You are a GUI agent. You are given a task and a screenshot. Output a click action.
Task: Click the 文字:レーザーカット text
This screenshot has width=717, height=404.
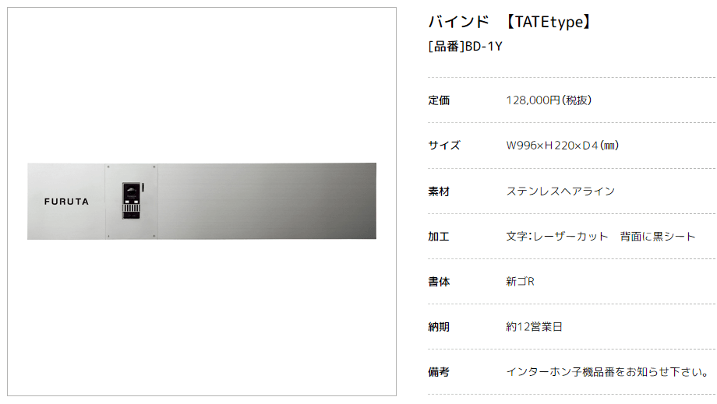pyautogui.click(x=556, y=236)
